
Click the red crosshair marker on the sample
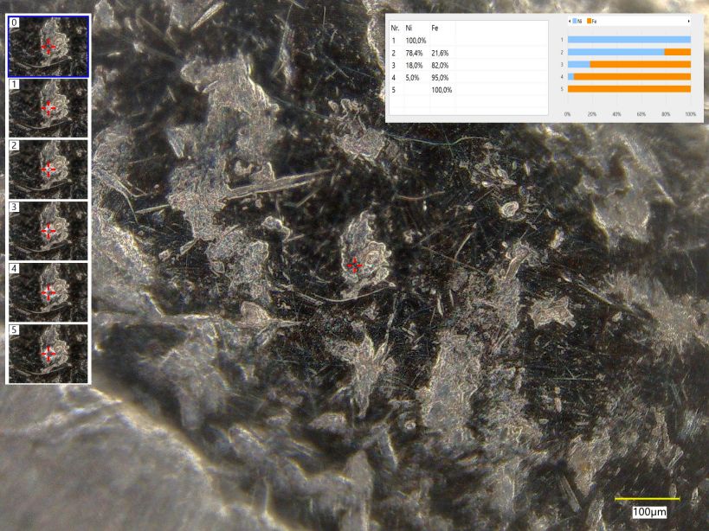[354, 265]
